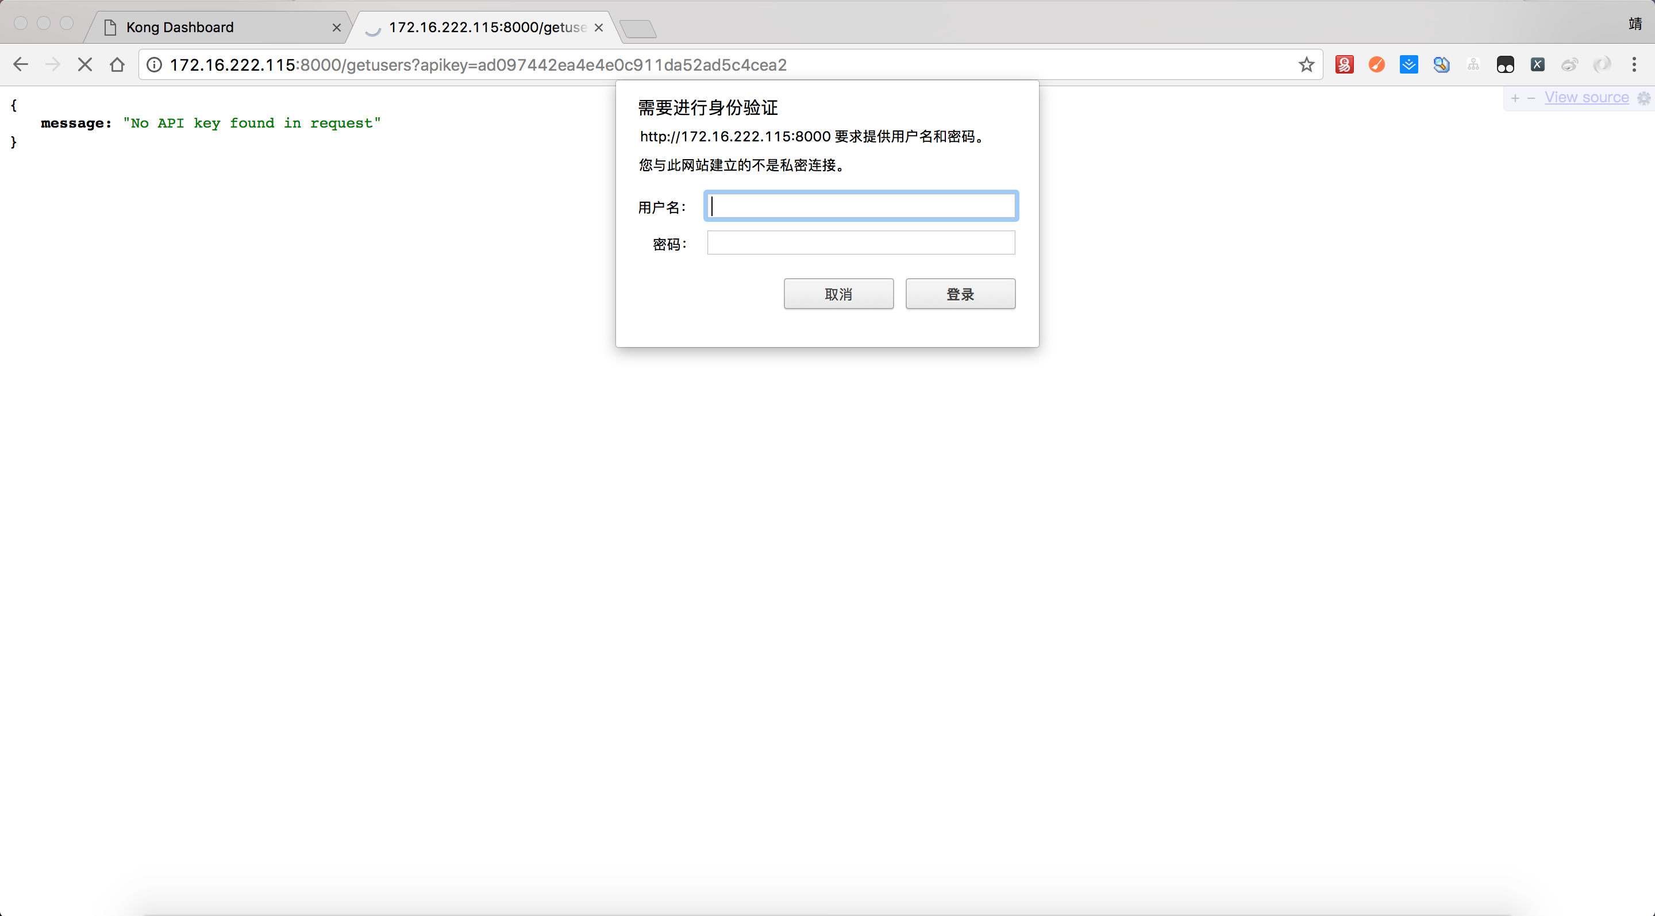Open the orange broom cleaner extension
Image resolution: width=1655 pixels, height=916 pixels.
(1376, 64)
